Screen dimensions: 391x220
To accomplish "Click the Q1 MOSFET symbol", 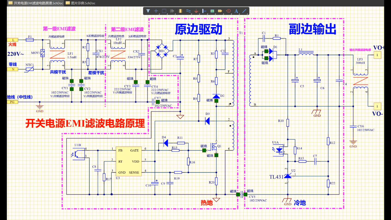I will (215, 147).
